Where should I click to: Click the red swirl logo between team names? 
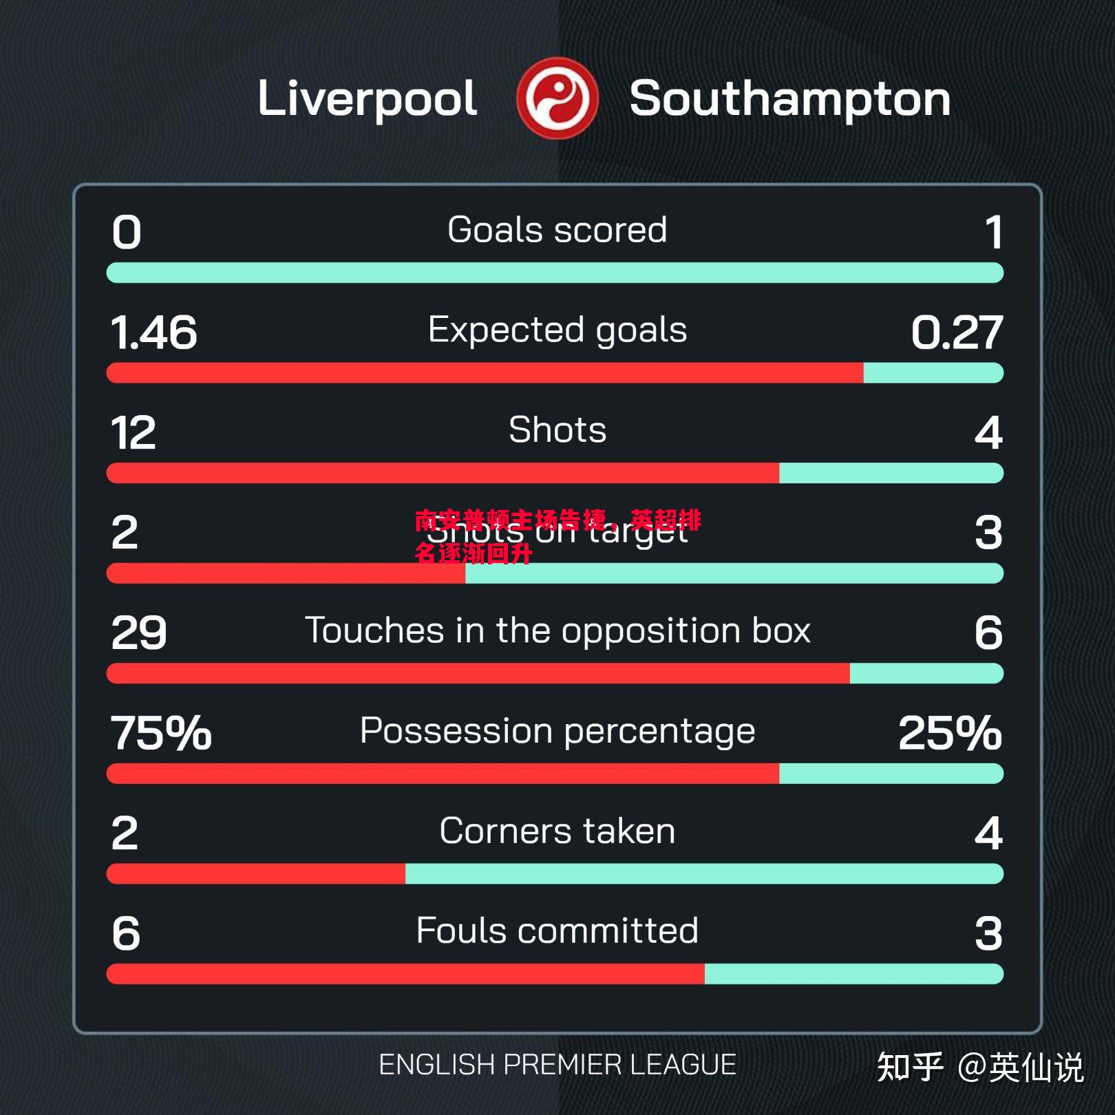point(557,98)
